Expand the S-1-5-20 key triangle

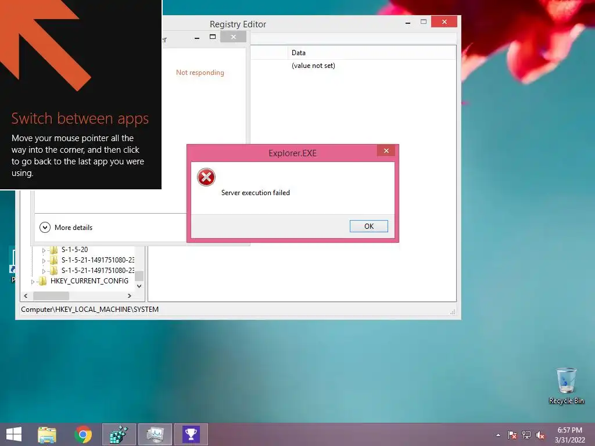click(44, 250)
